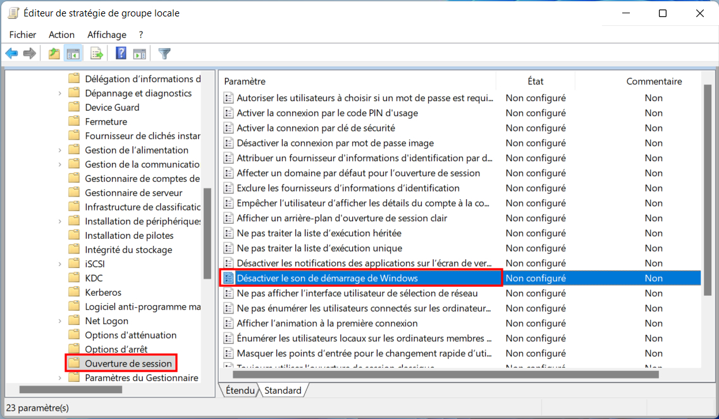Select Masquer les points d'entrée setting
Image resolution: width=719 pixels, height=419 pixels.
[364, 353]
